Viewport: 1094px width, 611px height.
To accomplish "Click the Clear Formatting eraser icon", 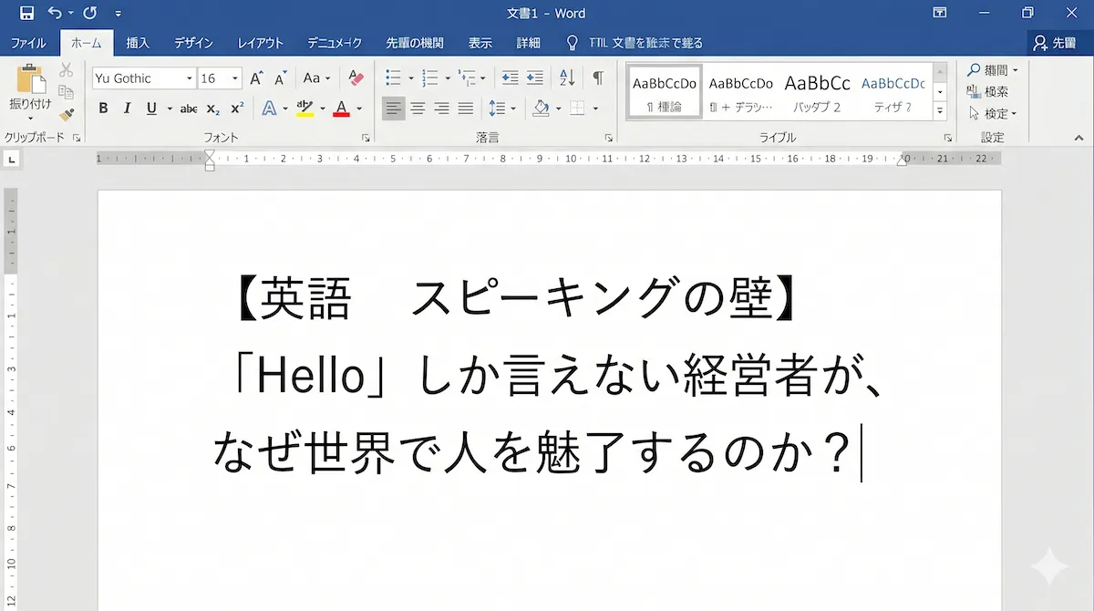I will tap(356, 78).
